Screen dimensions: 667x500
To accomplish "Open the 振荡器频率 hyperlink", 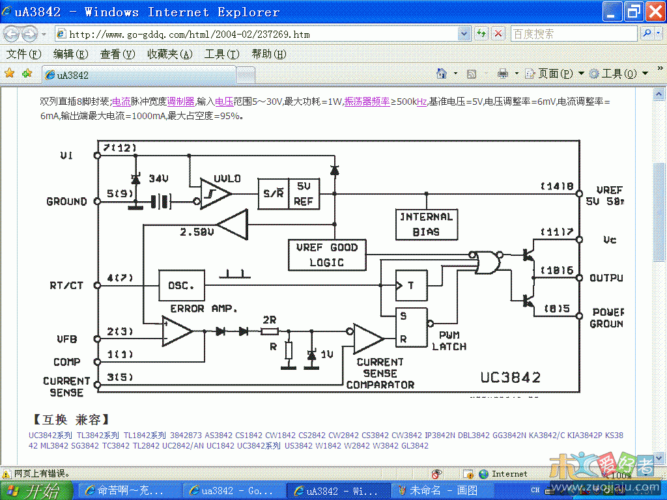I will [367, 102].
